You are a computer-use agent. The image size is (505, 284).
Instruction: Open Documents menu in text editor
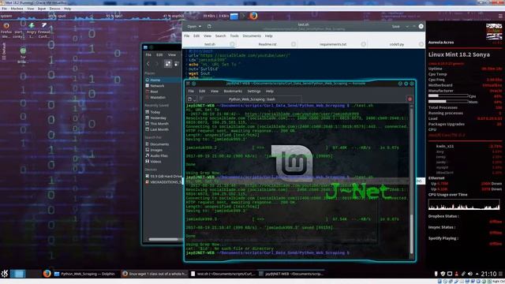tap(252, 35)
